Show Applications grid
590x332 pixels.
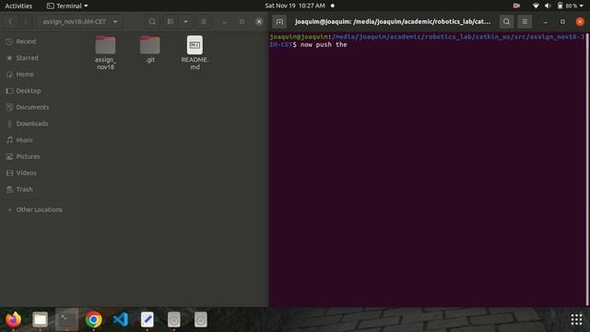(576, 319)
